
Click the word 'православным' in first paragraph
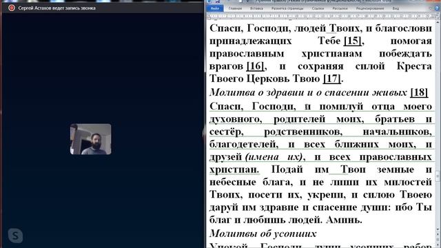coord(247,54)
